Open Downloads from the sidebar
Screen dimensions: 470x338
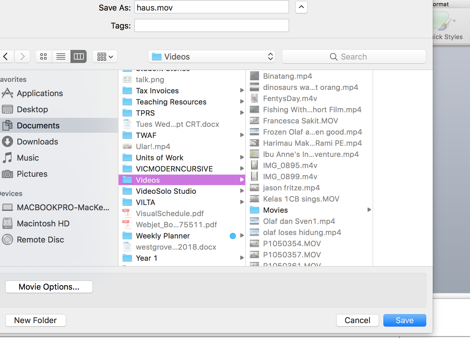37,142
